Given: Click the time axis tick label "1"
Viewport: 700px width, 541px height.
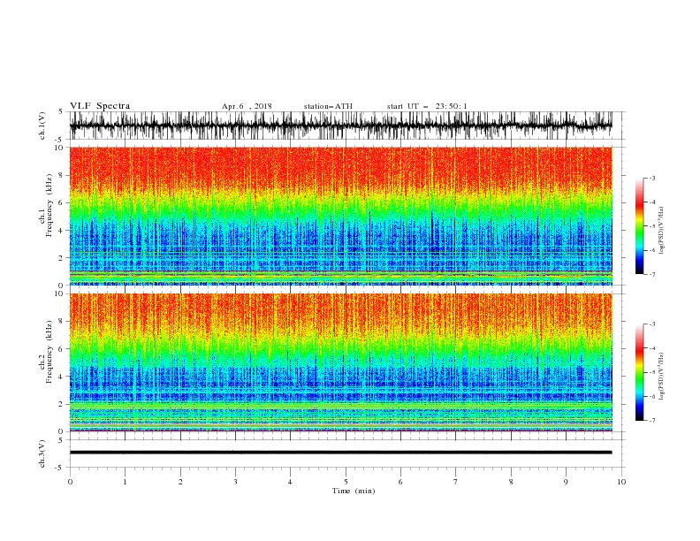Looking at the screenshot, I should [125, 482].
